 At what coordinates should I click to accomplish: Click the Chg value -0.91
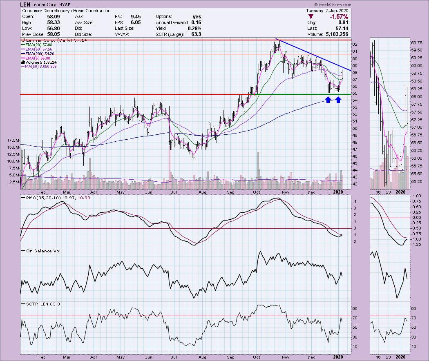342,22
